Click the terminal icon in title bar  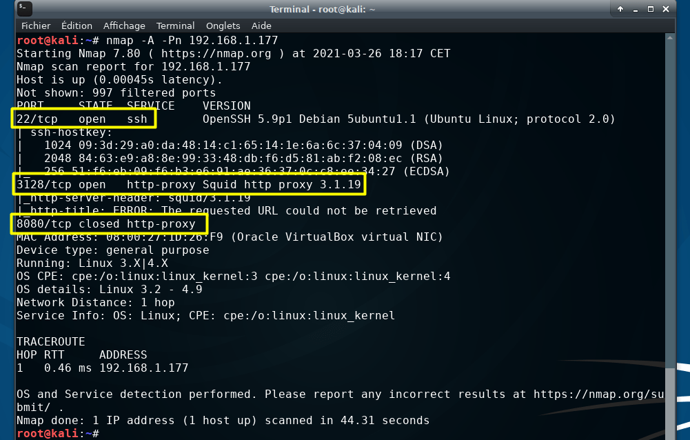click(25, 8)
